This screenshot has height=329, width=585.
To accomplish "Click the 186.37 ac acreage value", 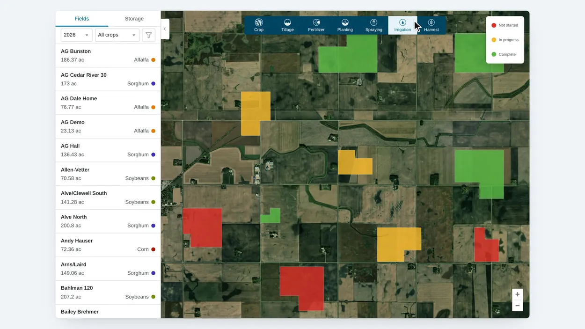I will tap(73, 60).
